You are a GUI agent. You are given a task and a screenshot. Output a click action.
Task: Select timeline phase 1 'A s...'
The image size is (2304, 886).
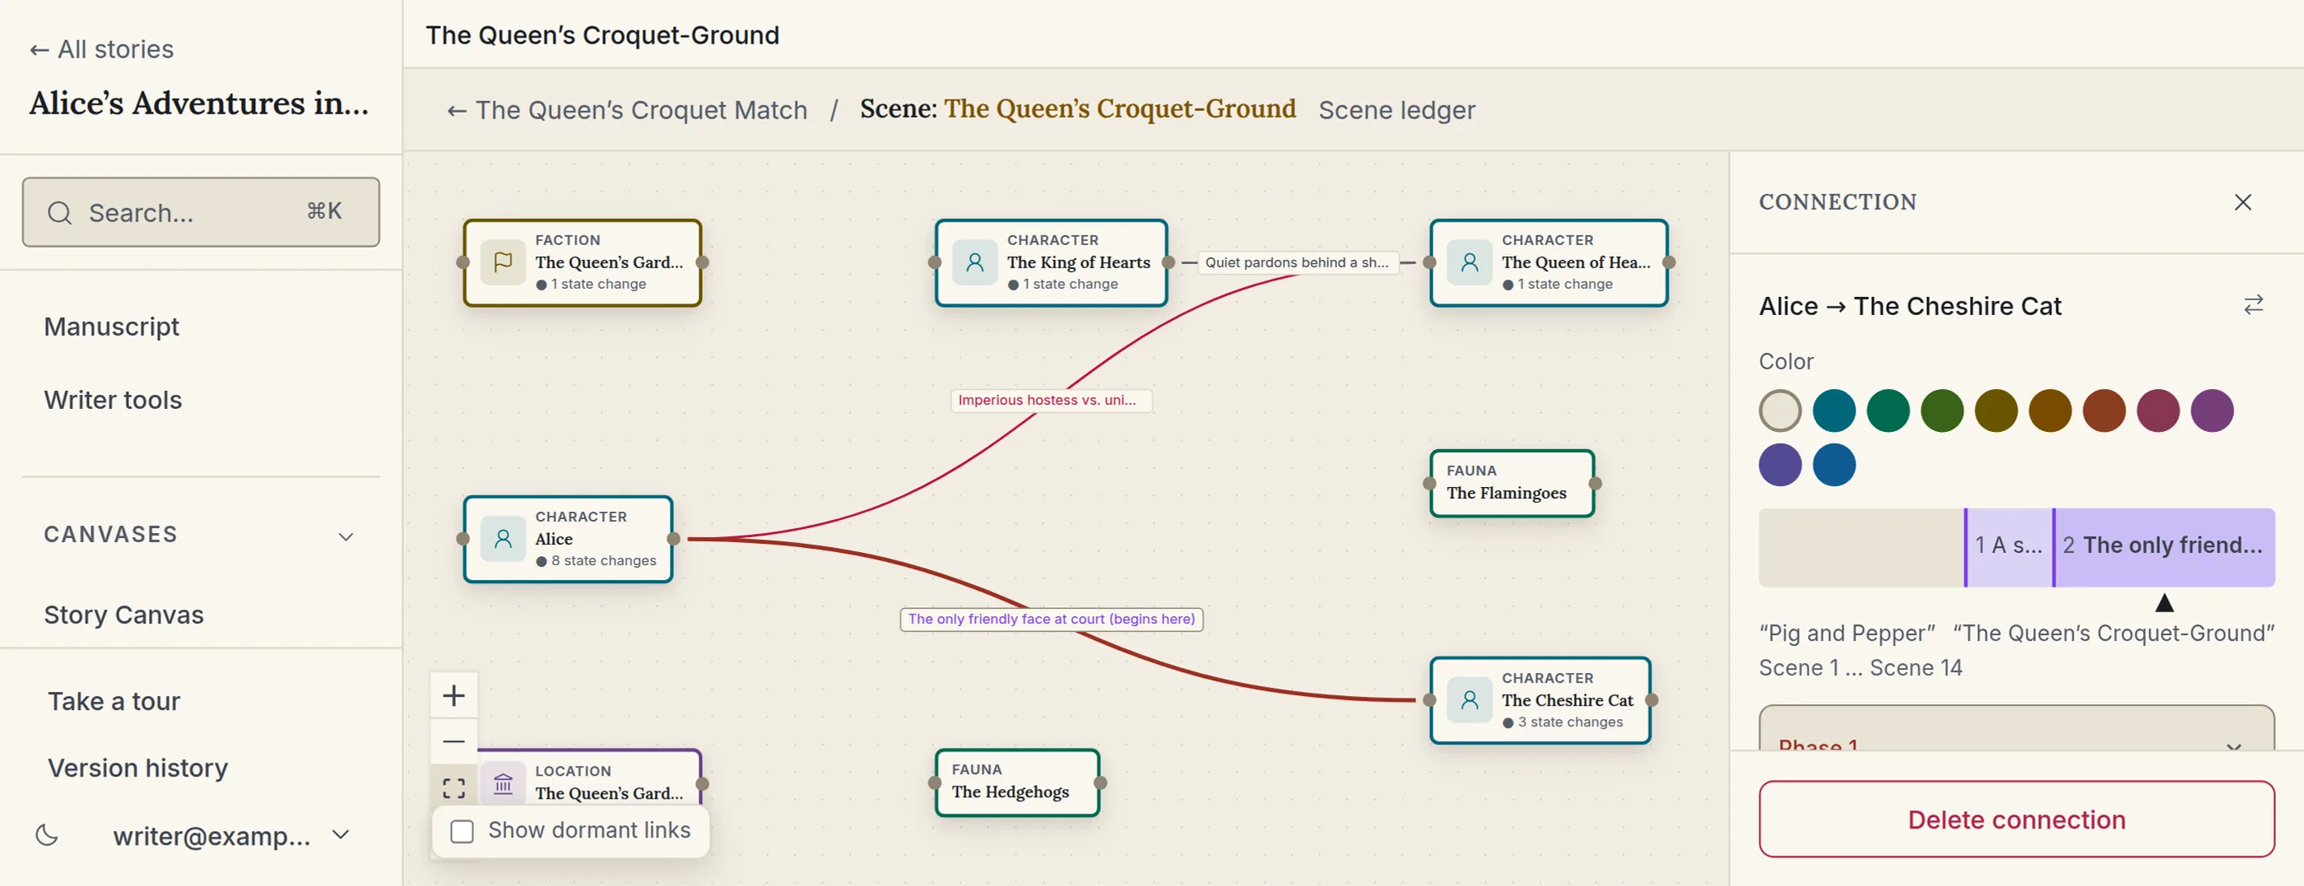[2009, 547]
